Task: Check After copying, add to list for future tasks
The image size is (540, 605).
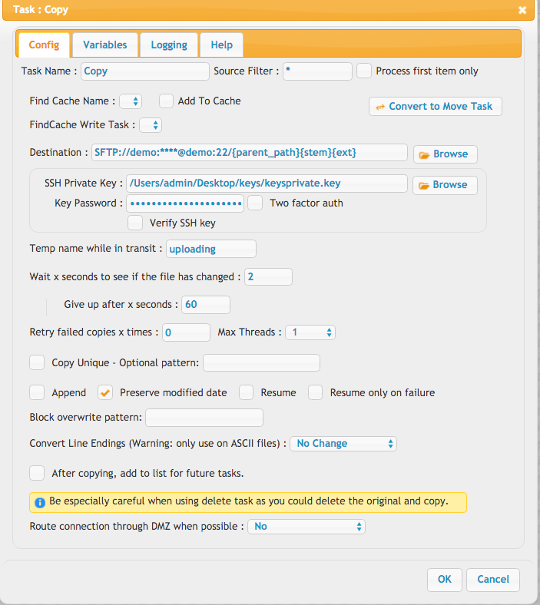Action: 37,473
